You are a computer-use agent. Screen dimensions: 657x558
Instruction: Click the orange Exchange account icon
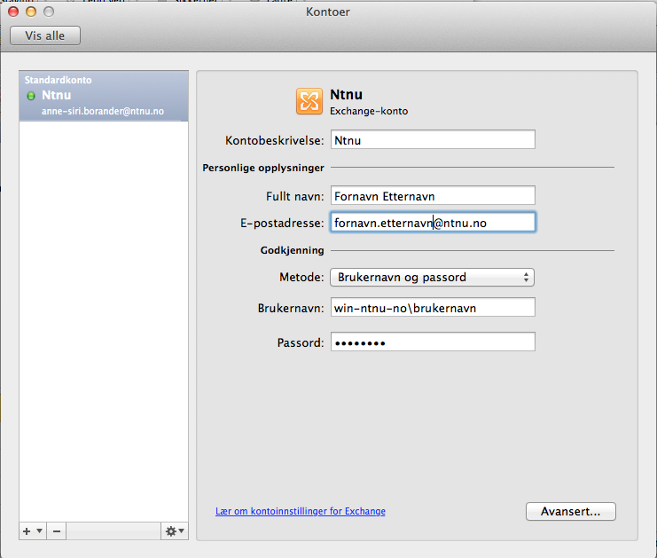309,101
